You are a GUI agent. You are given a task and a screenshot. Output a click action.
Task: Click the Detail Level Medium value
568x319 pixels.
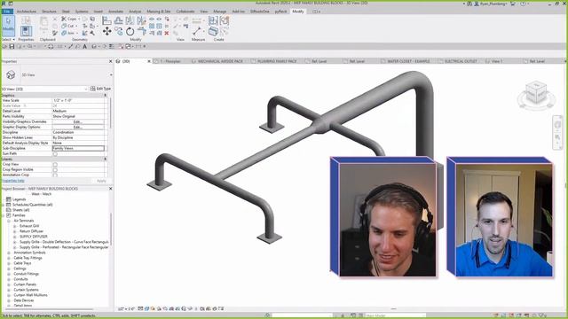click(78, 111)
